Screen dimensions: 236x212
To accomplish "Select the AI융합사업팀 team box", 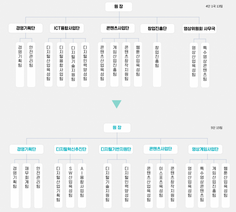I will 82,186.
